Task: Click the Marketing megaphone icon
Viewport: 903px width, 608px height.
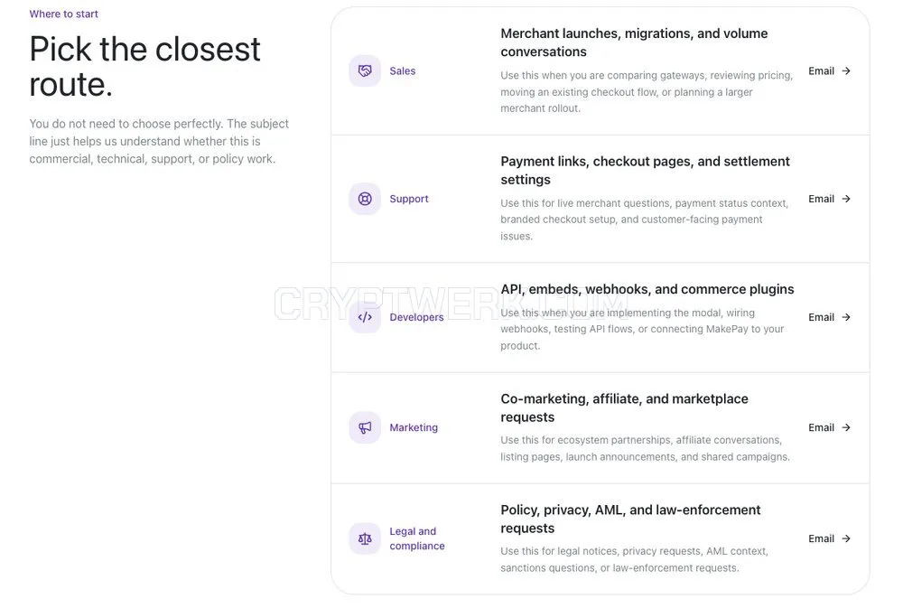Action: point(365,427)
